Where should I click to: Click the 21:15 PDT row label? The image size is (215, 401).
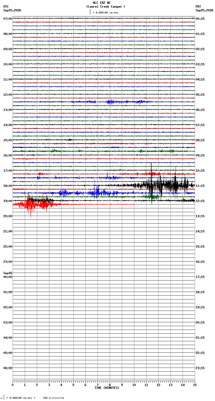[200, 338]
